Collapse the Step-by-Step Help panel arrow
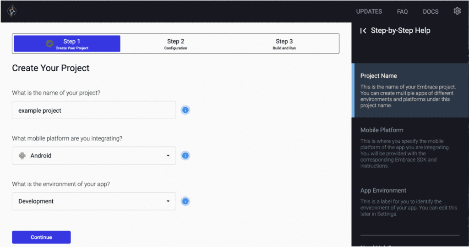 [x=363, y=31]
